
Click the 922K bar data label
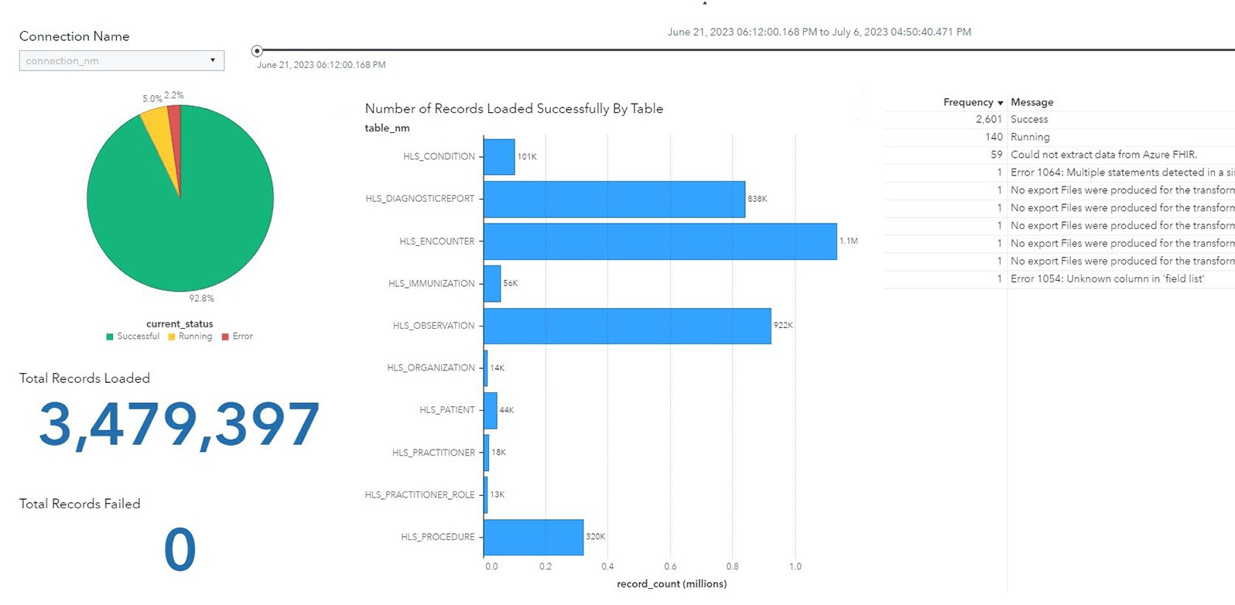pos(783,326)
